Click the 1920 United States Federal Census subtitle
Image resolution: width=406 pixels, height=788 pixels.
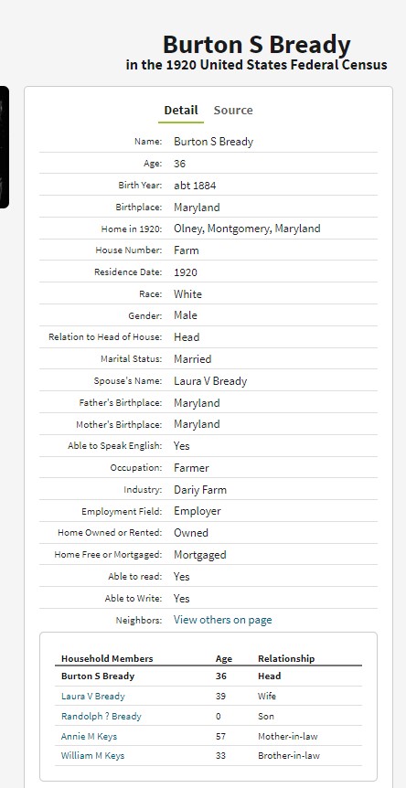click(257, 65)
